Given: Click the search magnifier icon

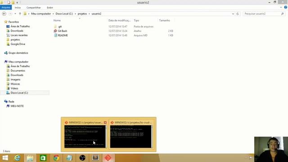Looking at the screenshot, I should [282, 14].
